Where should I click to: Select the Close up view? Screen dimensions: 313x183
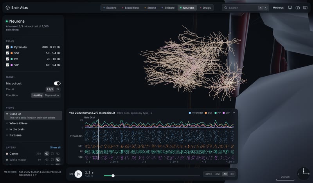(x=33, y=115)
